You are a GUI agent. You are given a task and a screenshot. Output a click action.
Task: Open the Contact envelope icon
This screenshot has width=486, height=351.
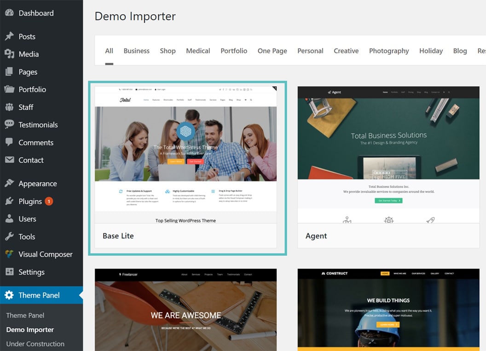point(10,160)
